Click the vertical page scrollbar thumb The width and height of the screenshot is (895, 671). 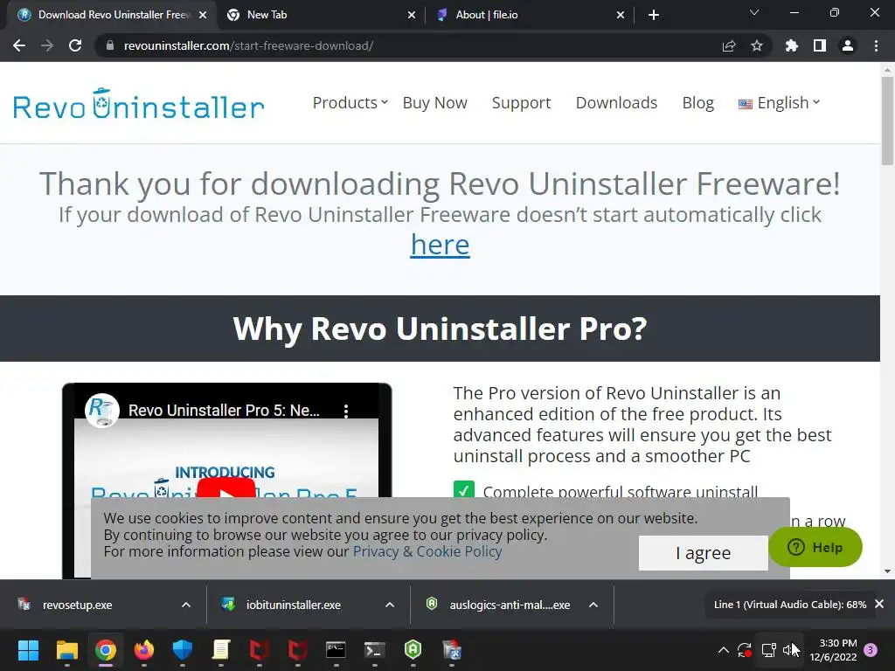[x=887, y=121]
